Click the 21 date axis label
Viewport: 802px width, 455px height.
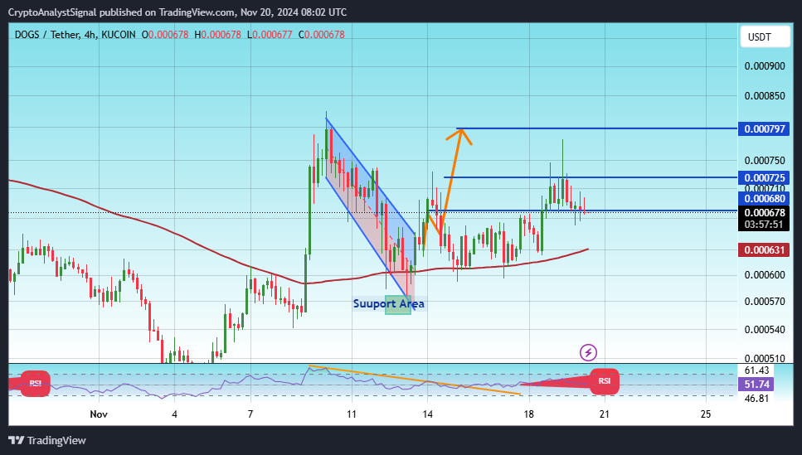[x=605, y=414]
